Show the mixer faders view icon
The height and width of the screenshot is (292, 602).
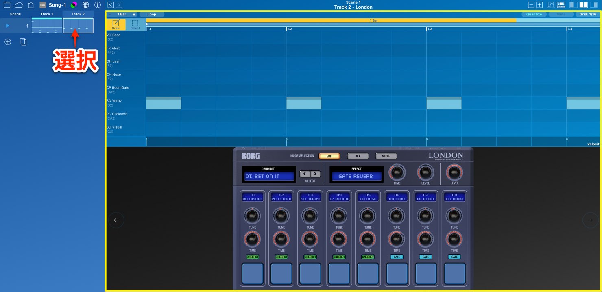(551, 5)
